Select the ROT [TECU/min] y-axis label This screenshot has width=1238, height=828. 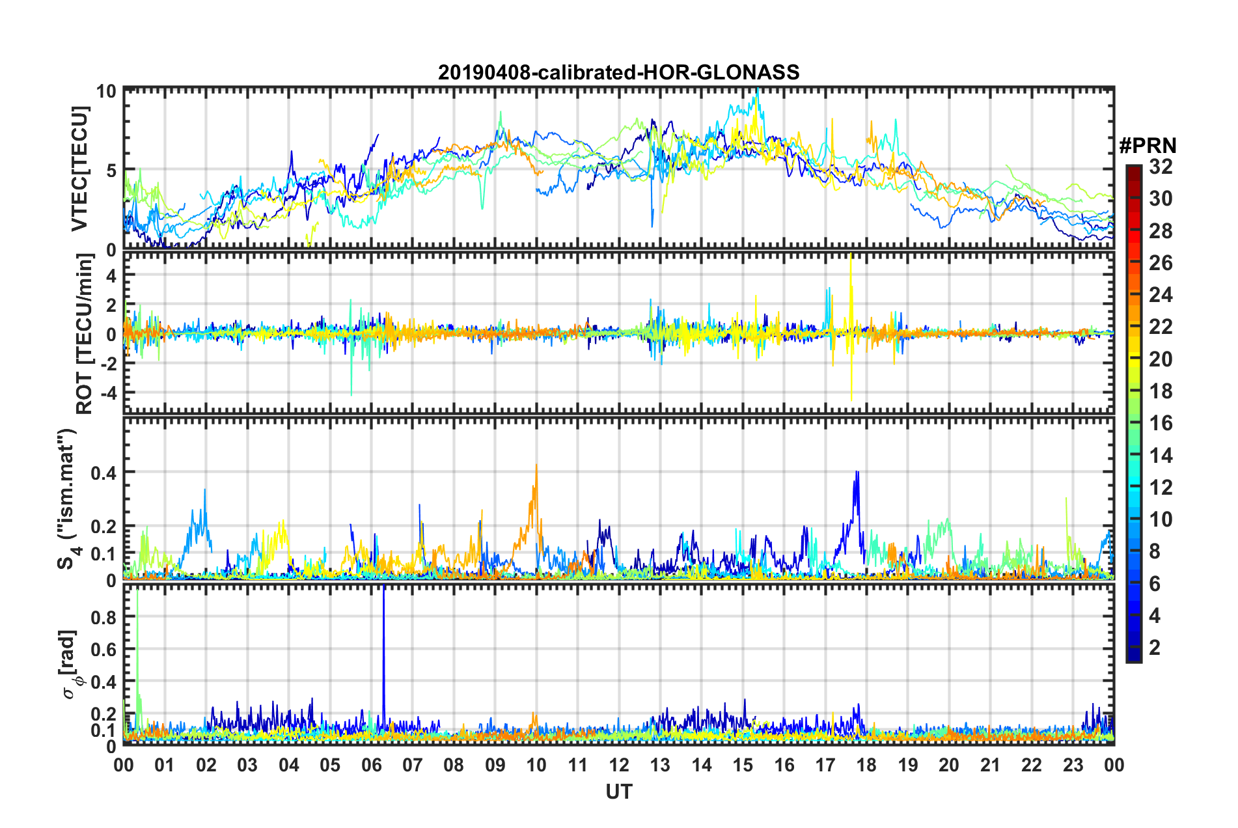coord(84,334)
